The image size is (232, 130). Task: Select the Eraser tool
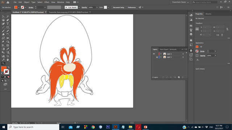[x=3, y=35]
